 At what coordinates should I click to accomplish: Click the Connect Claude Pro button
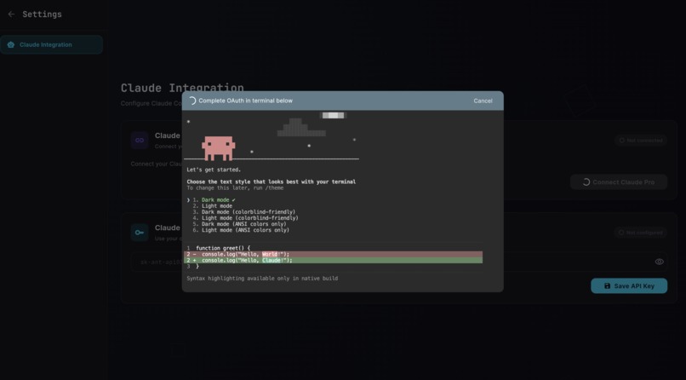(618, 182)
